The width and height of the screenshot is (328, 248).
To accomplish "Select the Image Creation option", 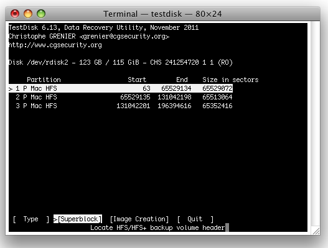I will [x=139, y=219].
